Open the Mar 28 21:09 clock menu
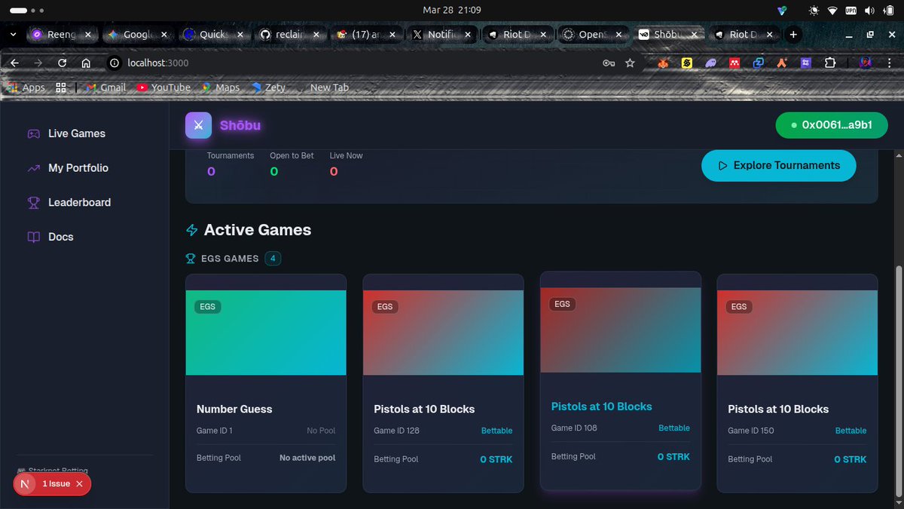The height and width of the screenshot is (509, 904). point(452,11)
